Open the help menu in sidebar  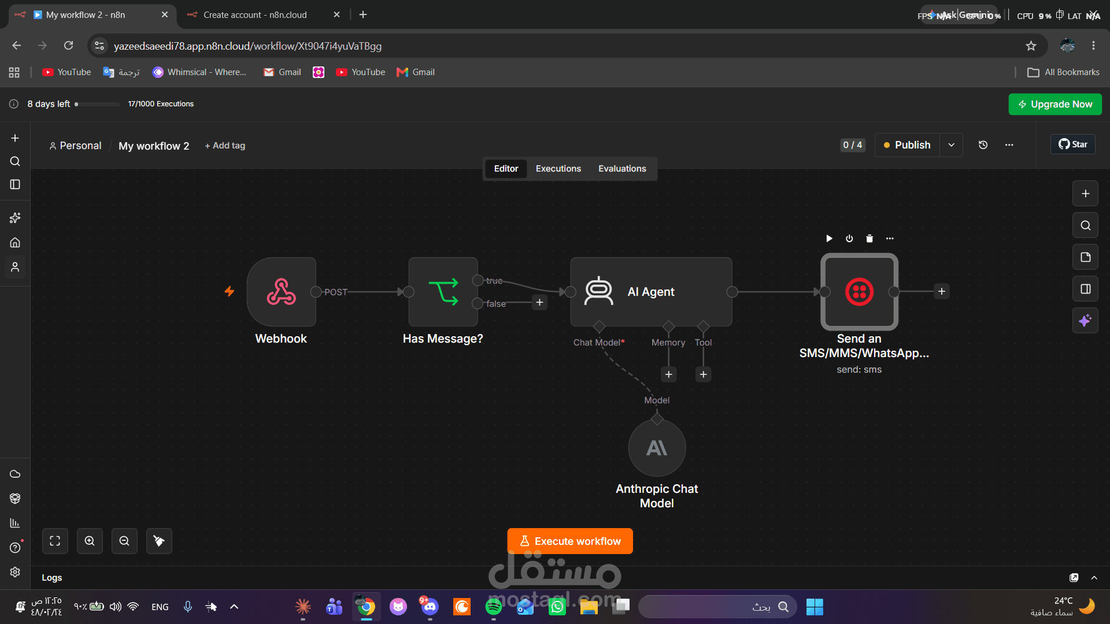[15, 548]
